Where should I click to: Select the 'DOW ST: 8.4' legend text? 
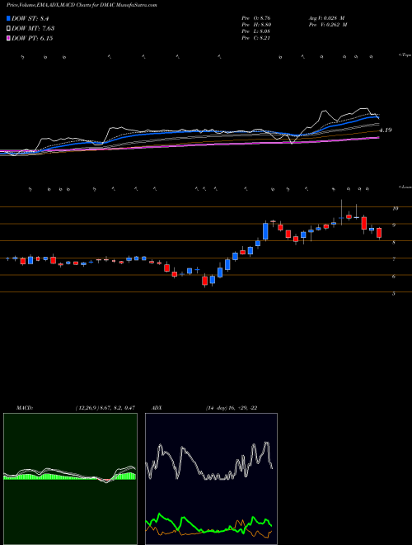tap(31, 18)
